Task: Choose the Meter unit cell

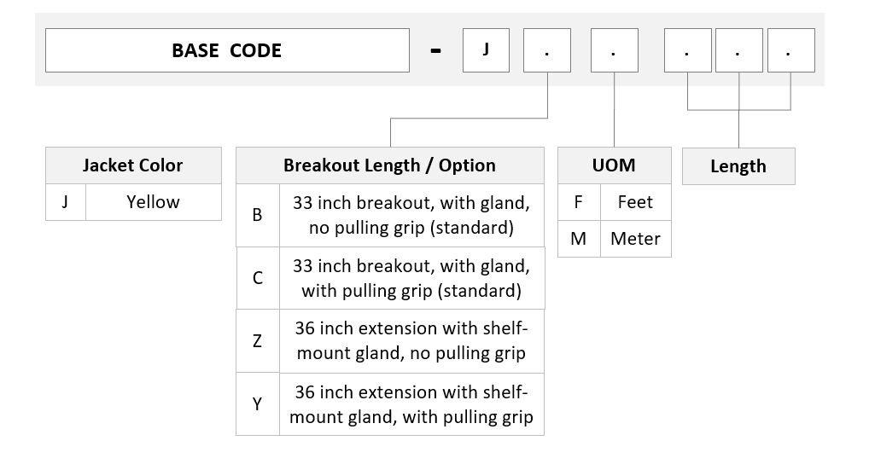Action: pyautogui.click(x=636, y=239)
